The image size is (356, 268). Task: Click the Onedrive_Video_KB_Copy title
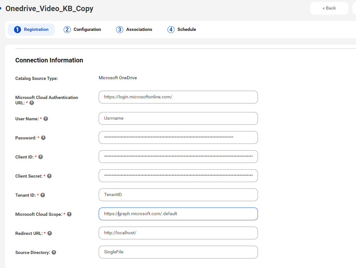click(x=49, y=9)
